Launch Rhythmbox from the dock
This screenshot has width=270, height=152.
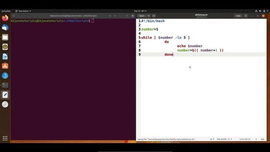point(5,47)
